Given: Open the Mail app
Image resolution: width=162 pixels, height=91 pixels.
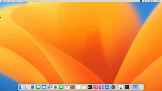Looking at the screenshot, I should tap(44, 87).
